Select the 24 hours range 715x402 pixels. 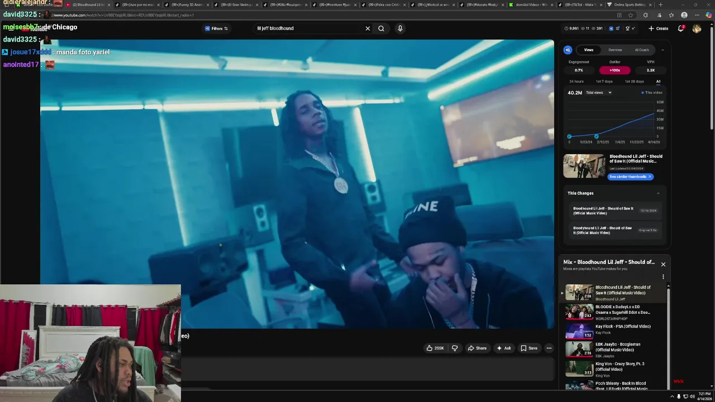(x=576, y=82)
